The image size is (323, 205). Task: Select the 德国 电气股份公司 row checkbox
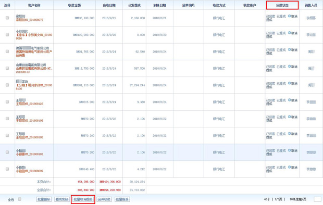click(7, 52)
